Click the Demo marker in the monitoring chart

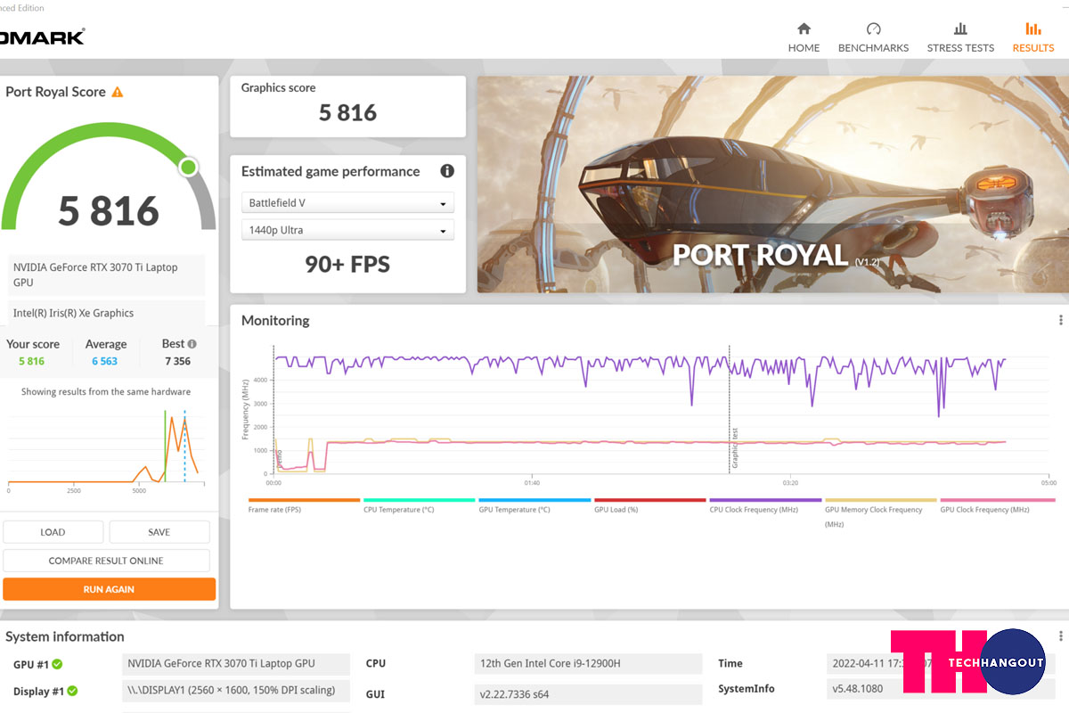[x=279, y=460]
